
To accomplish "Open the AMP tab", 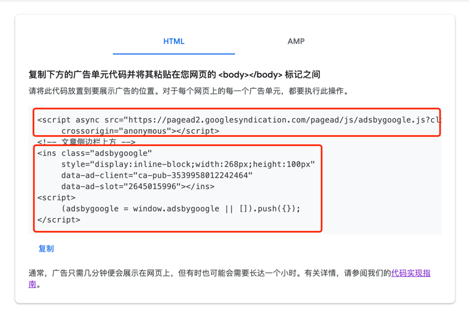I will pyautogui.click(x=296, y=42).
